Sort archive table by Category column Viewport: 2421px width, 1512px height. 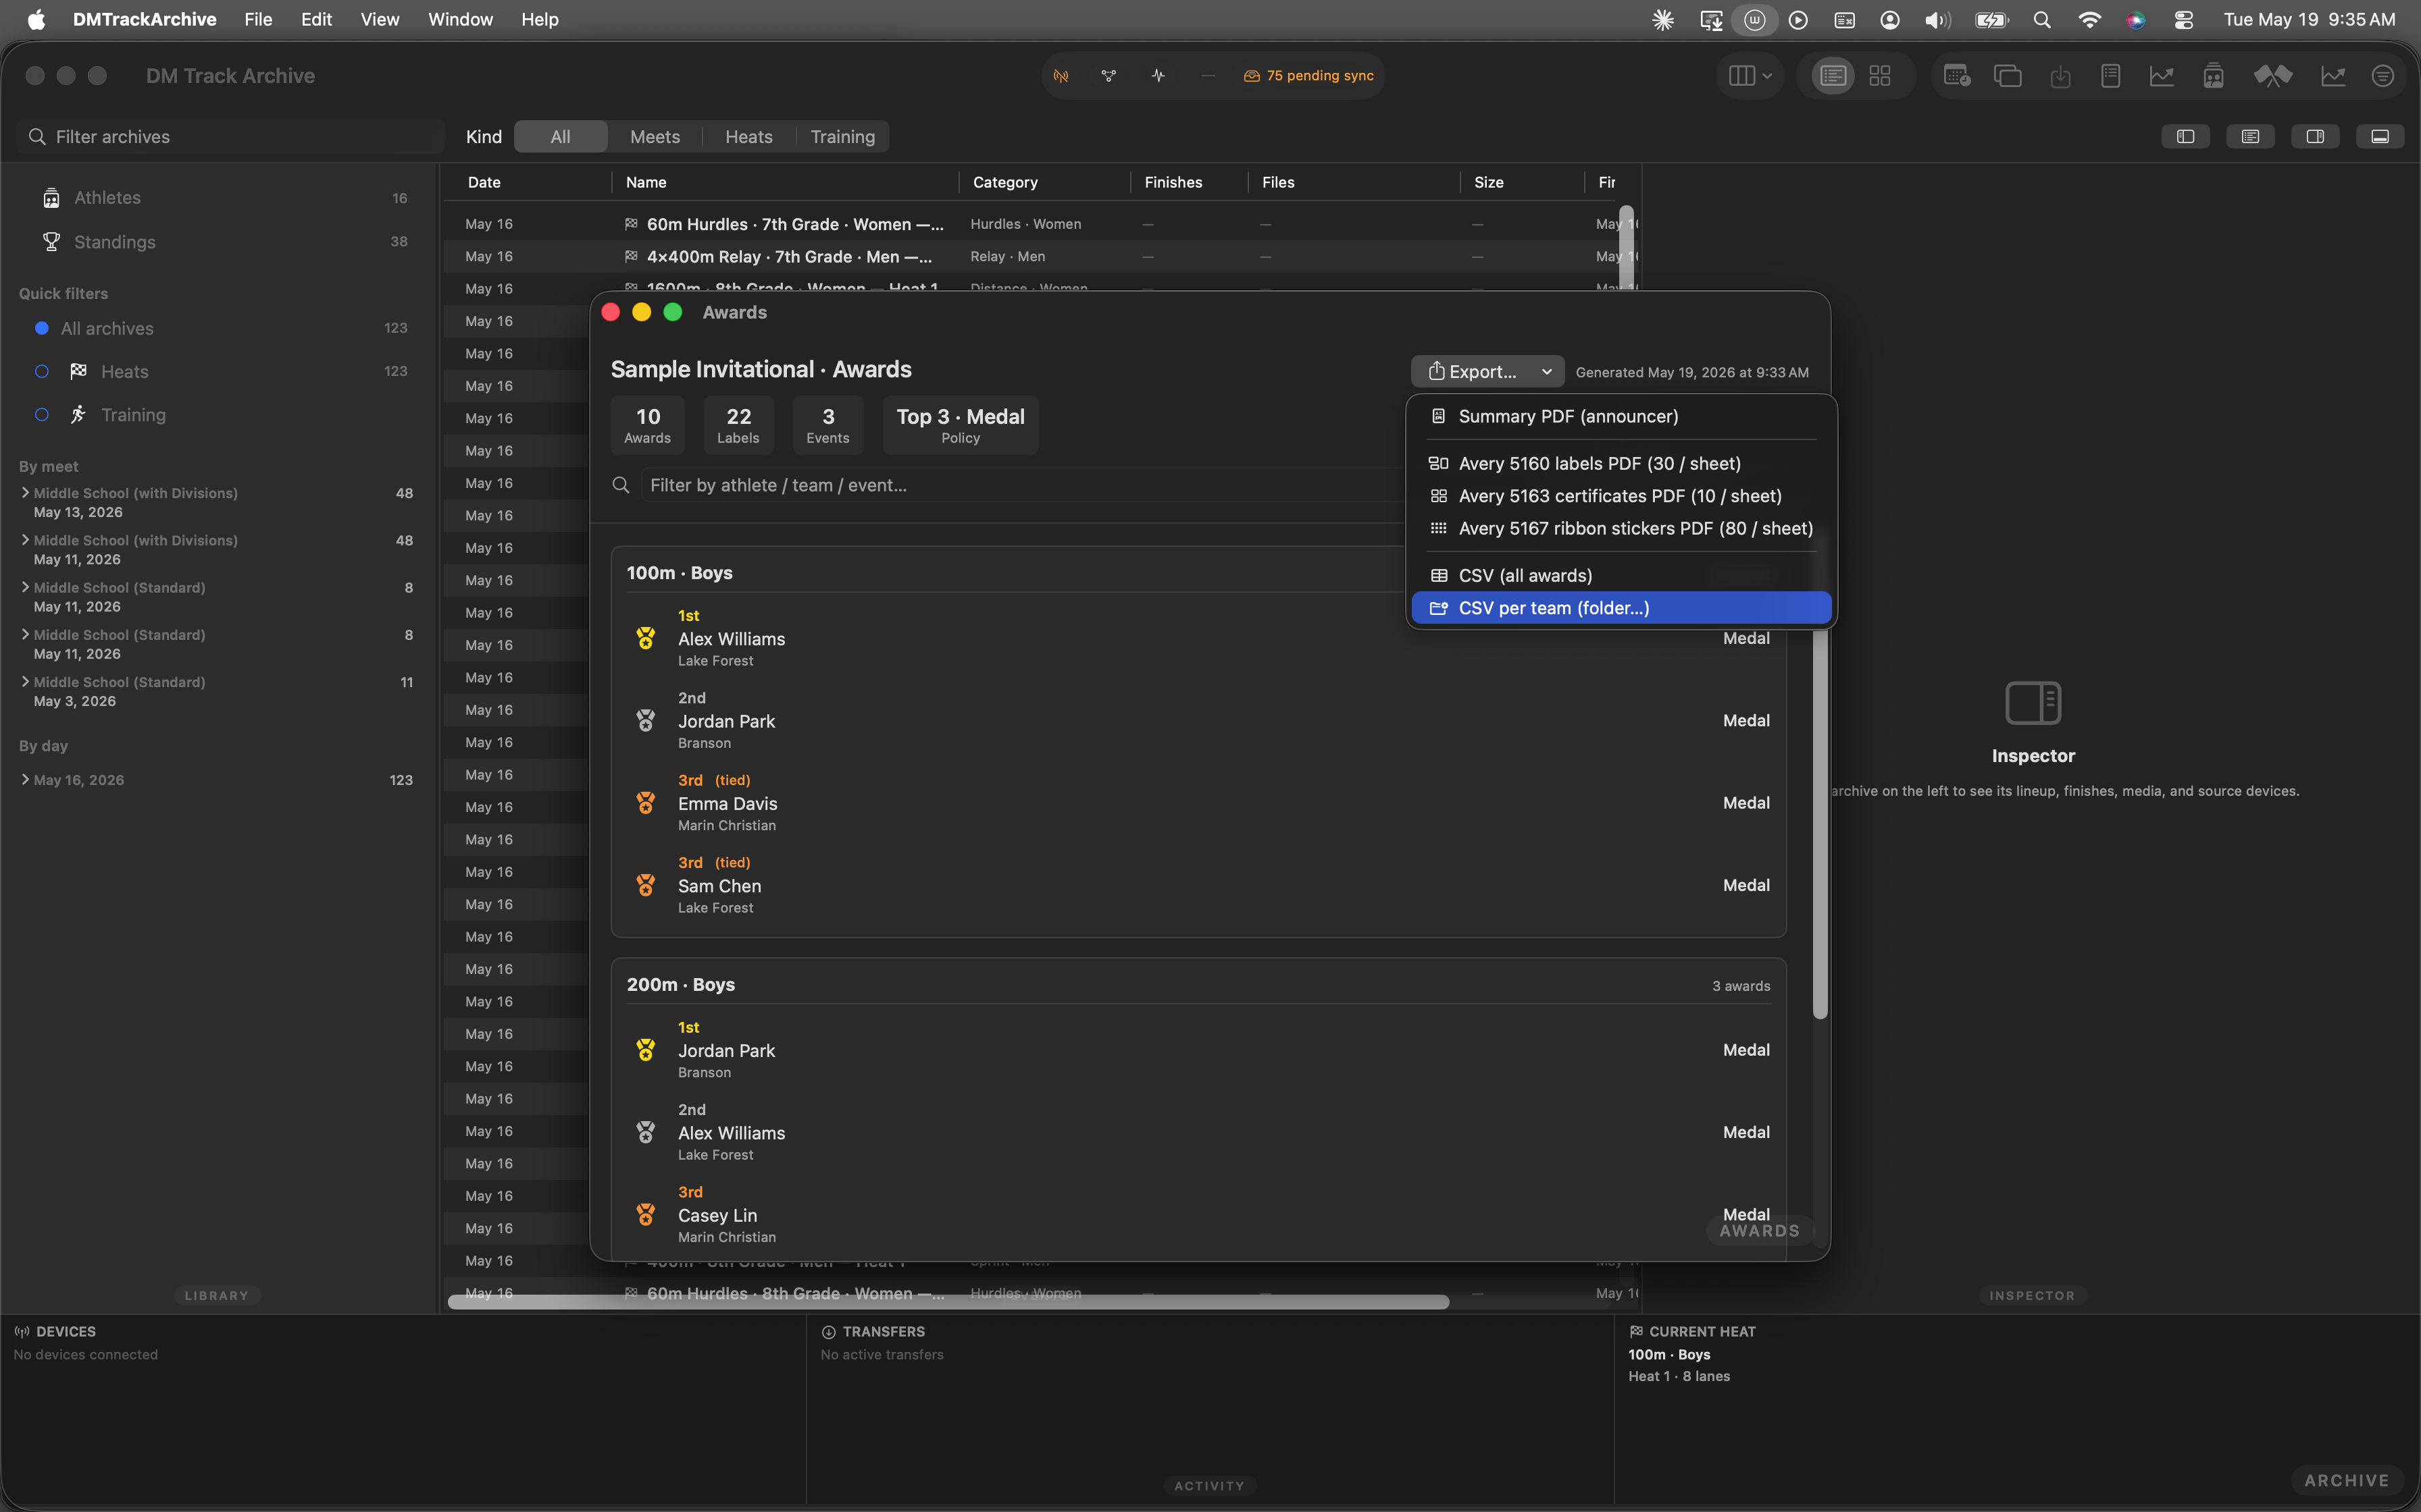(x=1005, y=182)
